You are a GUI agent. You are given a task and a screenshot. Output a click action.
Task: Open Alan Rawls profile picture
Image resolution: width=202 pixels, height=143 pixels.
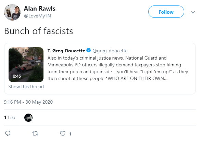point(12,12)
